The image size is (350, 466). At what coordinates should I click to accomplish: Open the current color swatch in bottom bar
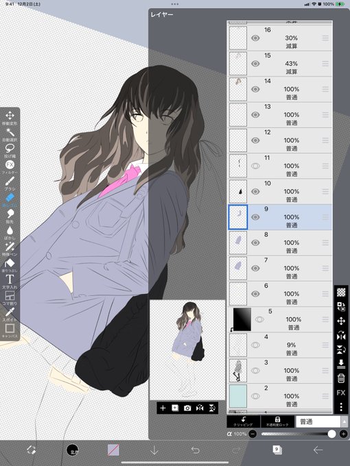(x=113, y=450)
